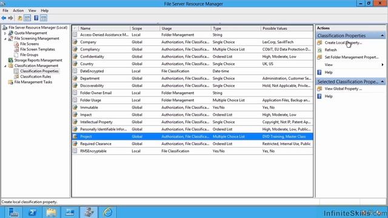This screenshot has height=218, width=388.
Task: Select the Folder Usage property row
Action: click(x=193, y=100)
